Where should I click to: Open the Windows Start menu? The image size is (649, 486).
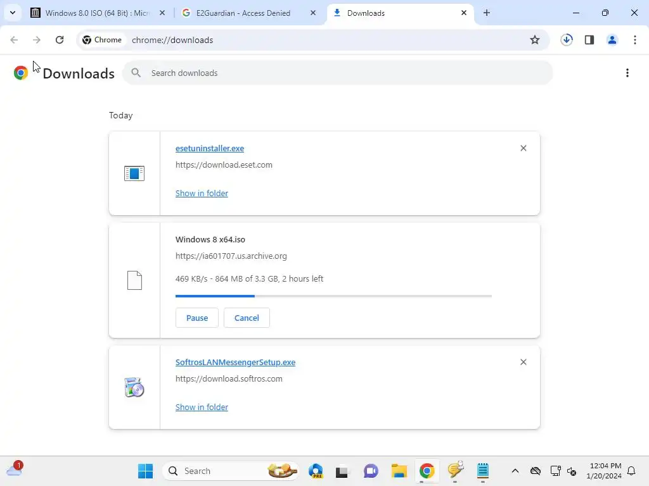(145, 471)
